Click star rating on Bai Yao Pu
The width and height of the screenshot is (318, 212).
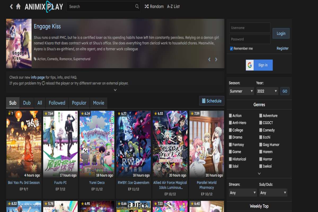point(10,113)
